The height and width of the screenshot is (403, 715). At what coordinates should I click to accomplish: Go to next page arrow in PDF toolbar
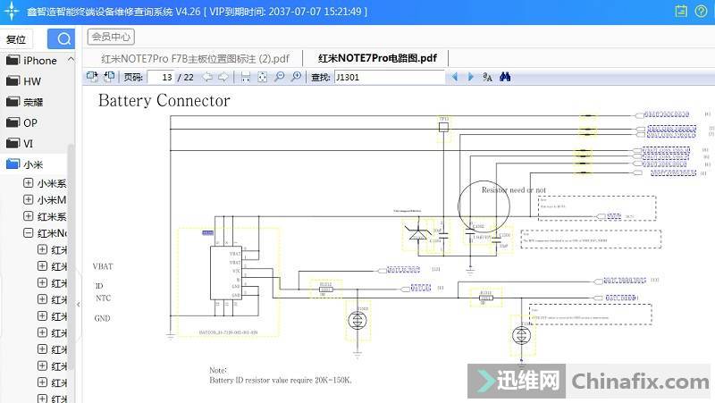point(223,78)
